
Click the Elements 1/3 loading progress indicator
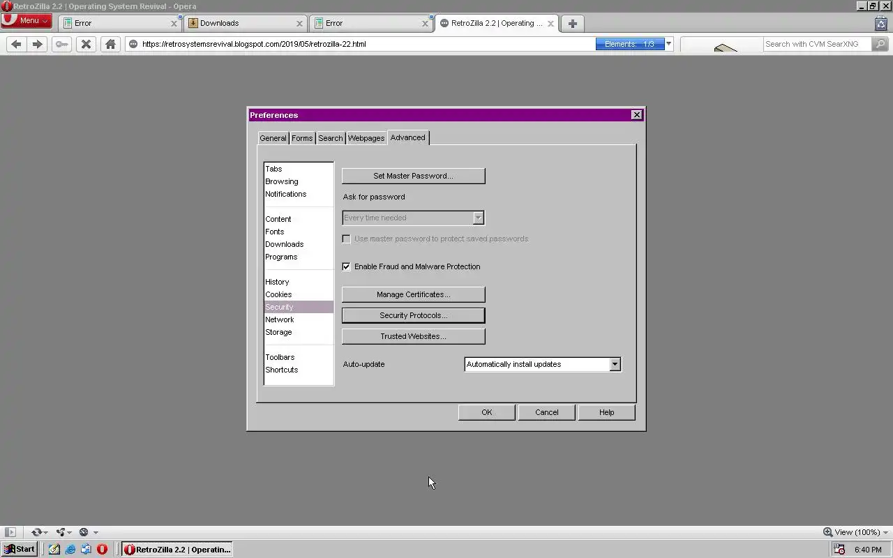630,44
